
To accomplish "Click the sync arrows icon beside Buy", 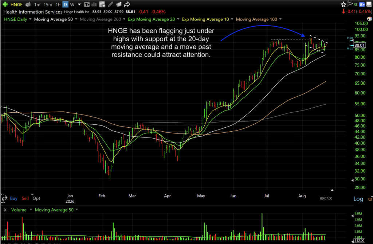I will click(x=4, y=198).
